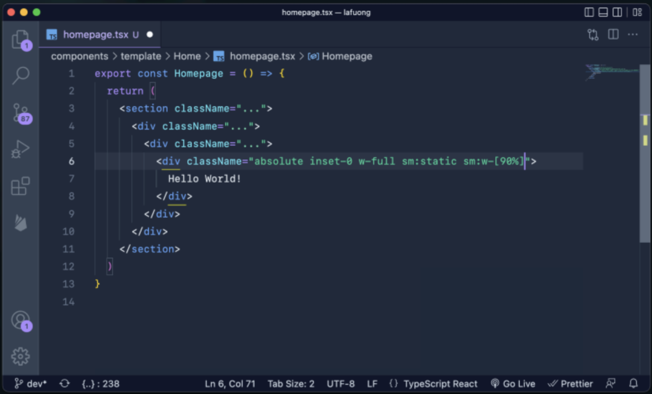Screen dimensions: 652x394
Task: Select the homepage.tsx editor tab
Action: 100,34
